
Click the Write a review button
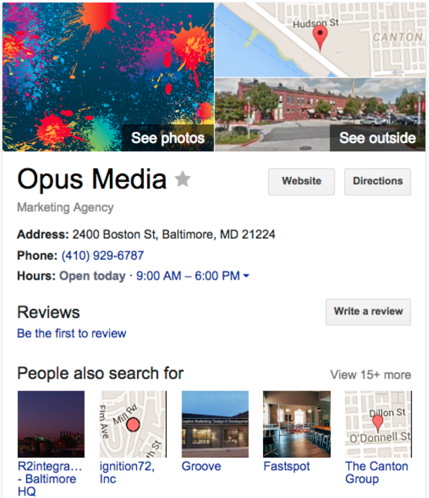368,312
